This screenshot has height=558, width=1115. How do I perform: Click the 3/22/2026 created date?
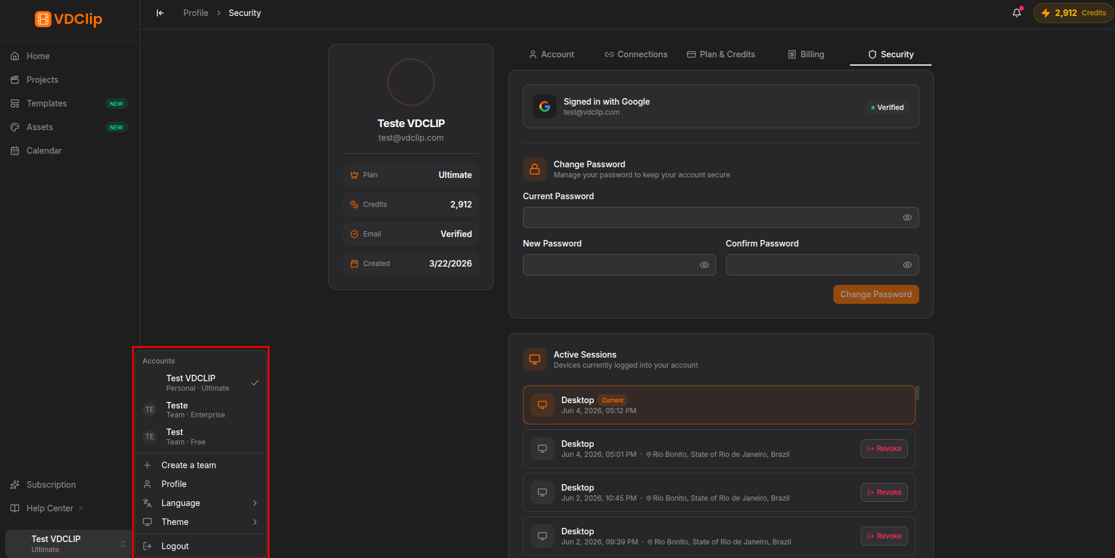[450, 264]
